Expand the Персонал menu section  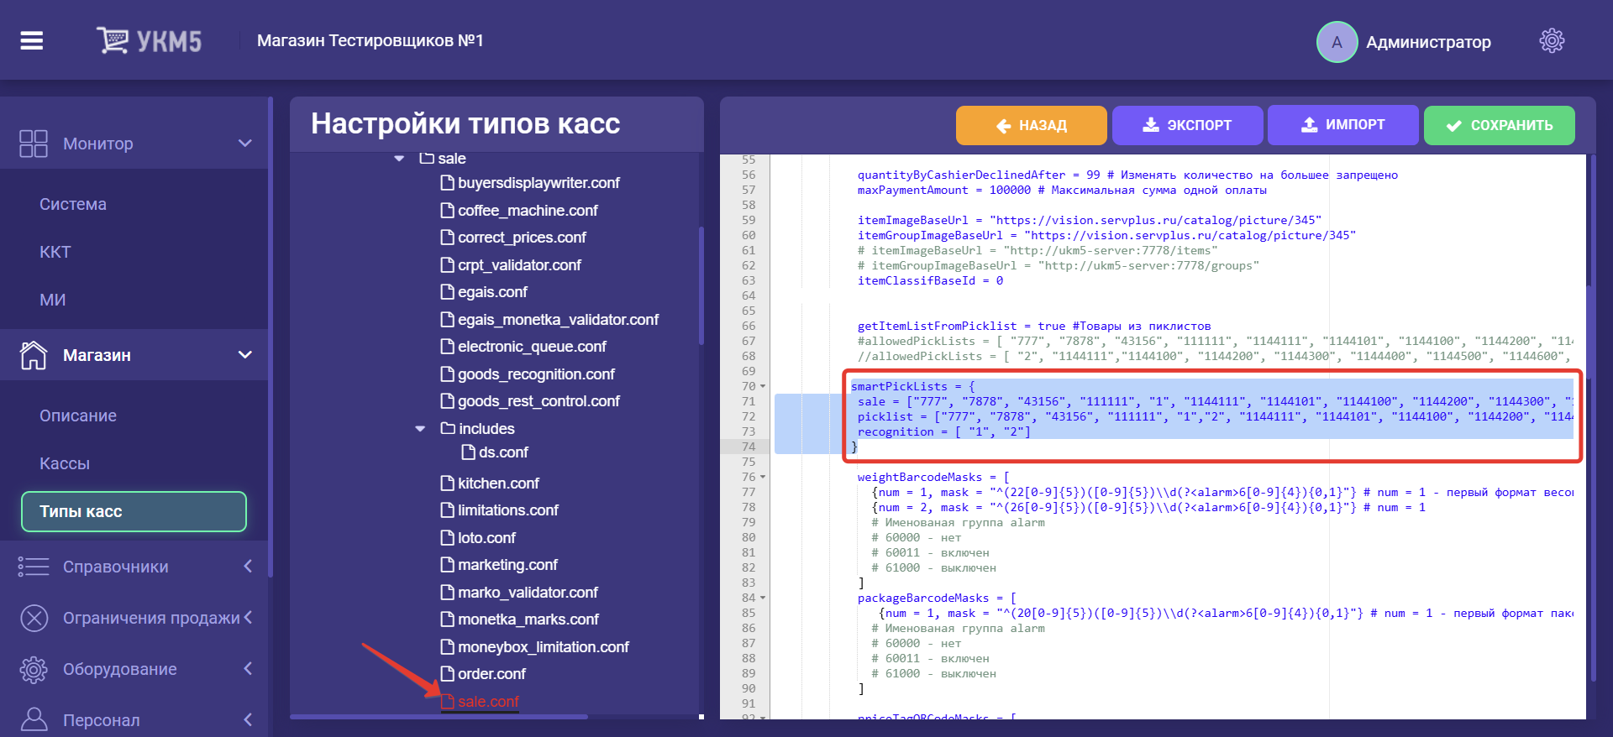coord(248,720)
